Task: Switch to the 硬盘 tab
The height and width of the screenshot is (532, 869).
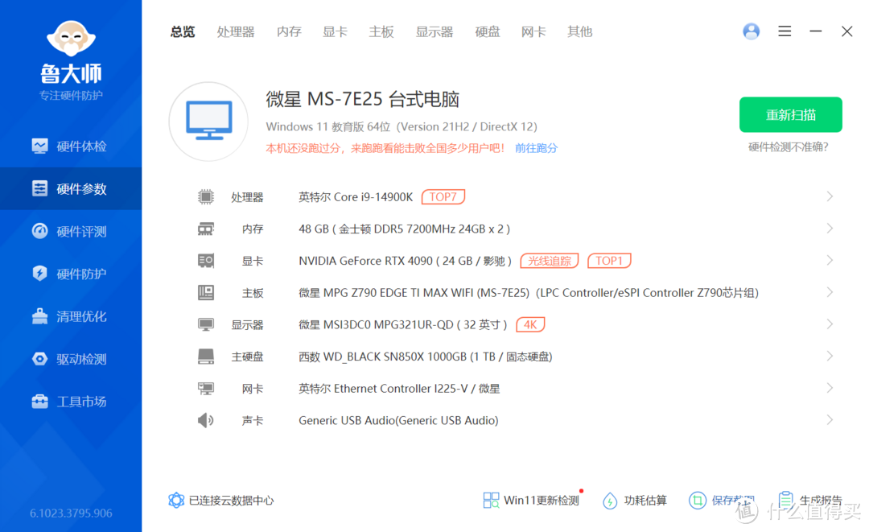Action: pos(487,31)
